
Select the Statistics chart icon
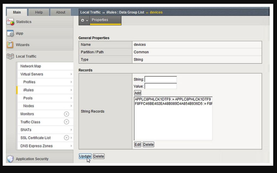point(10,22)
